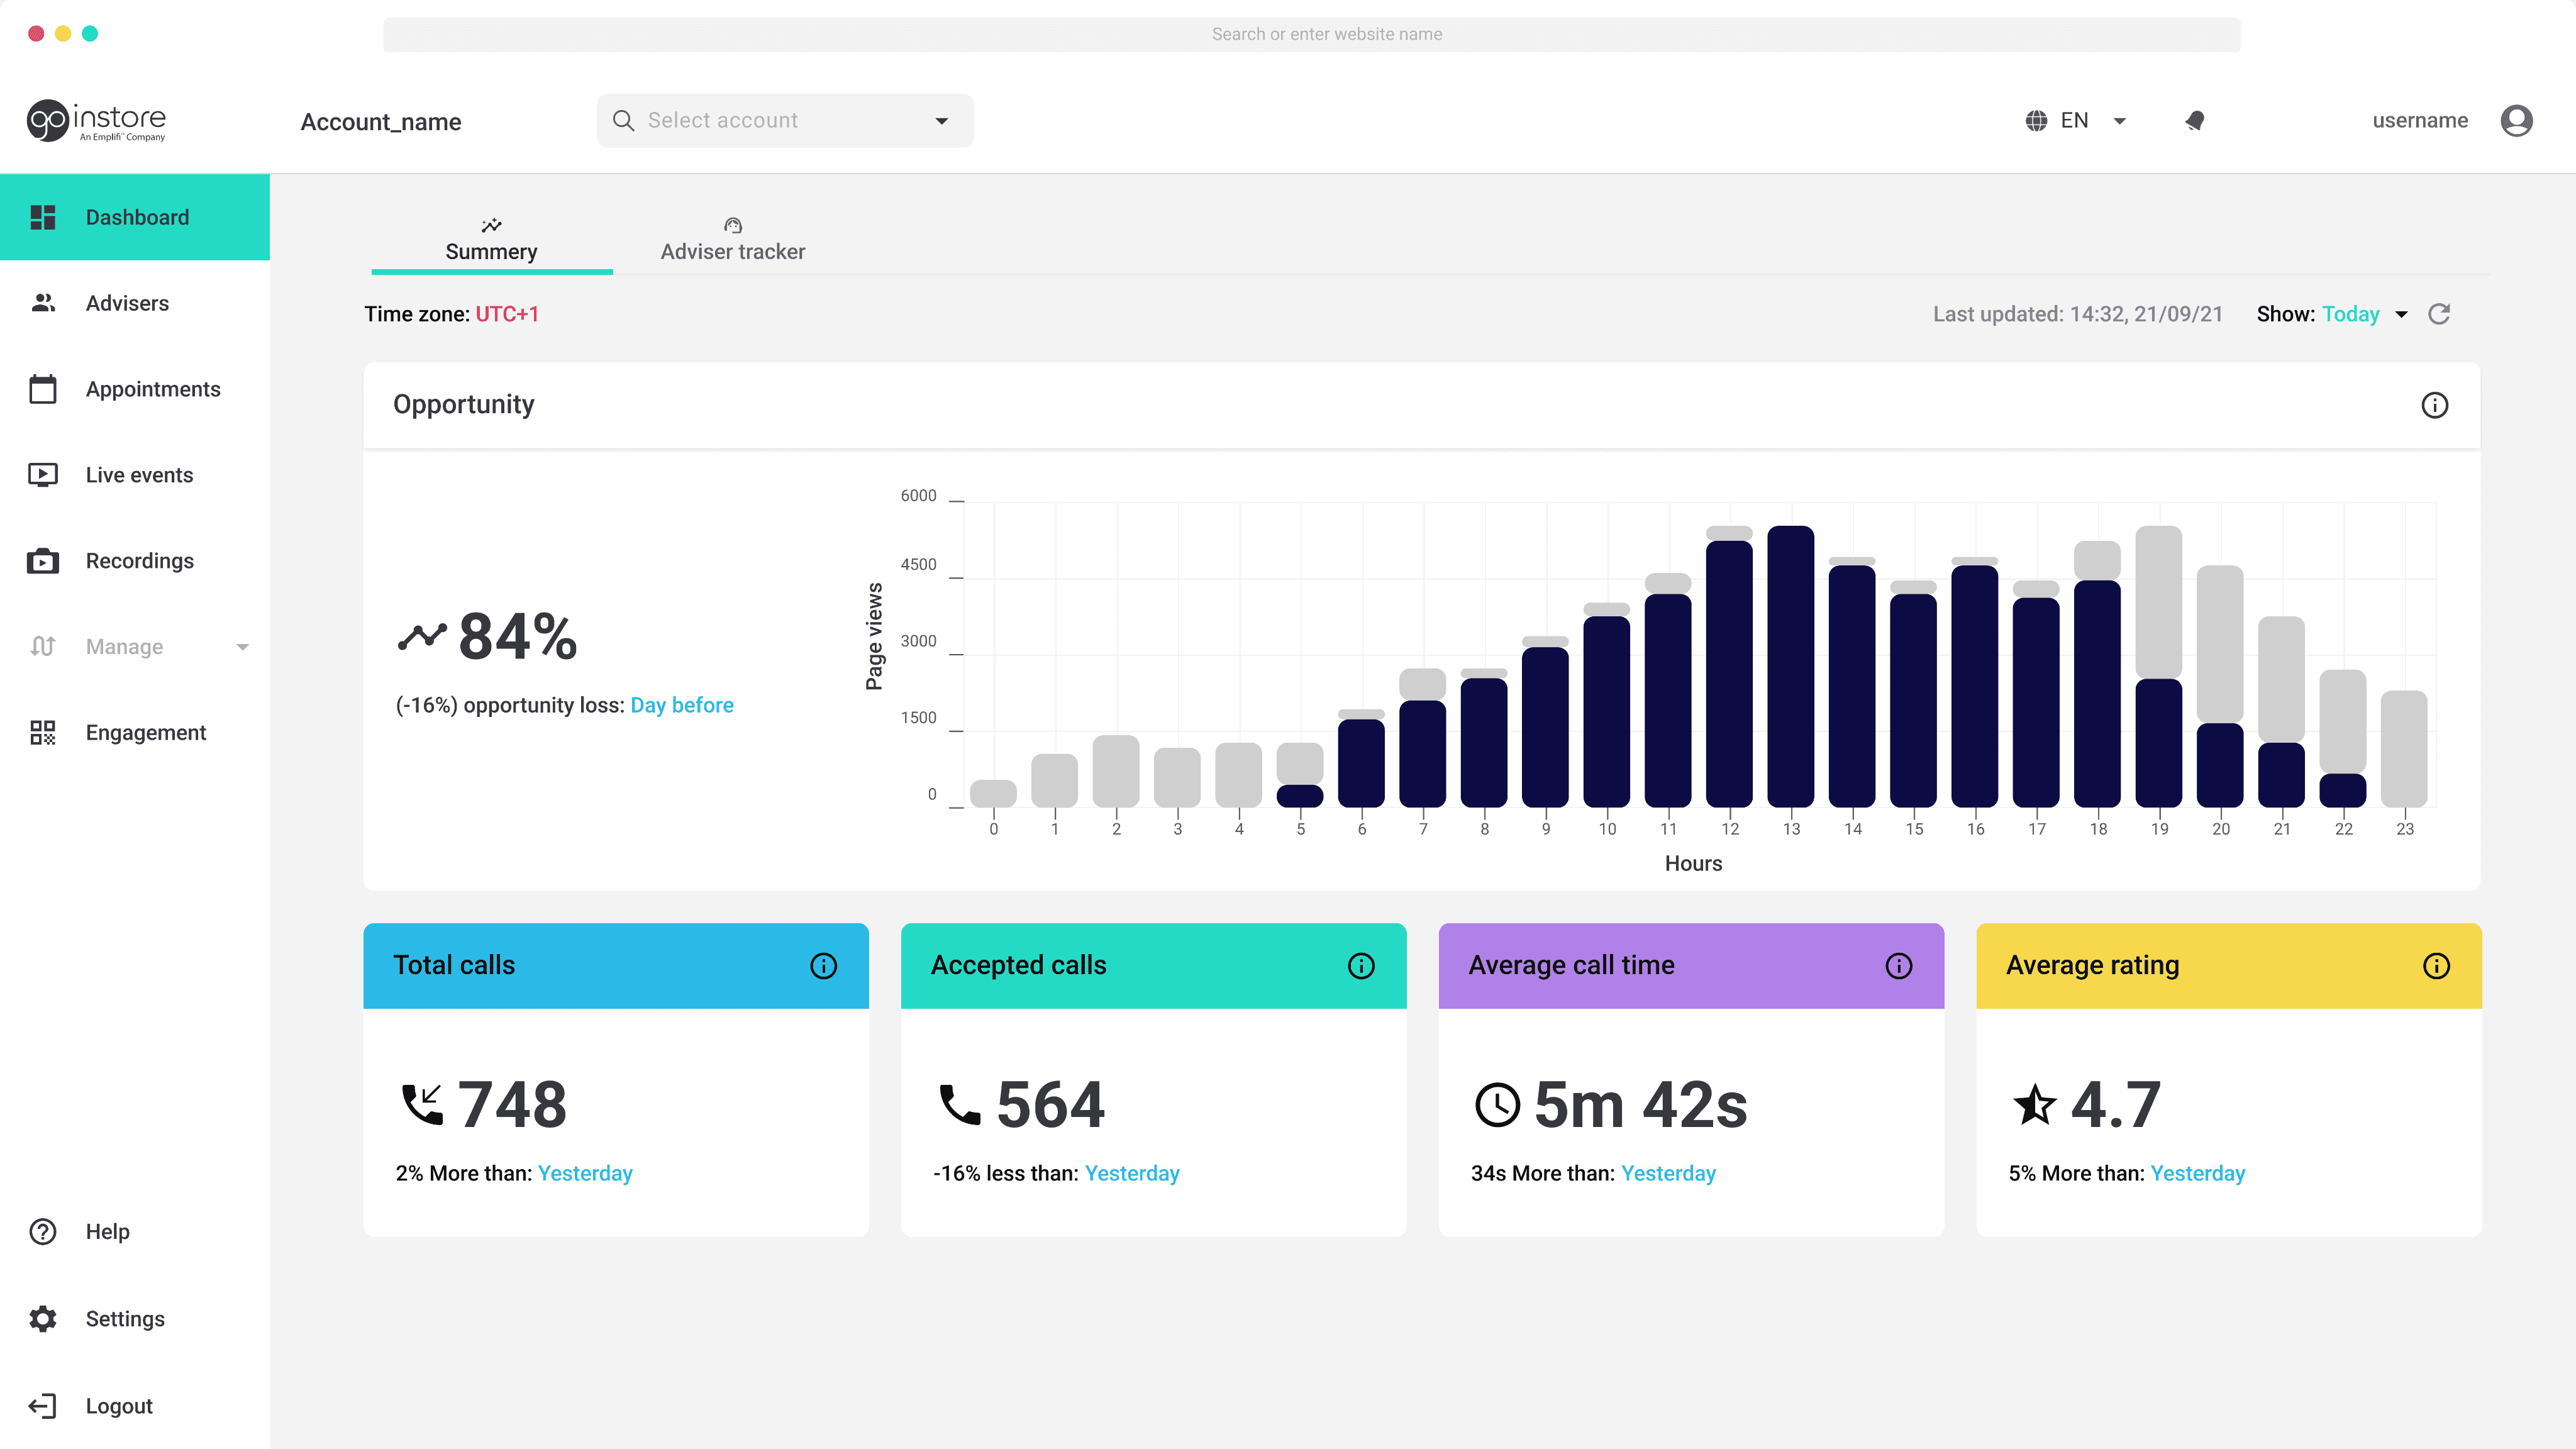Open the Select account dropdown

coord(785,121)
